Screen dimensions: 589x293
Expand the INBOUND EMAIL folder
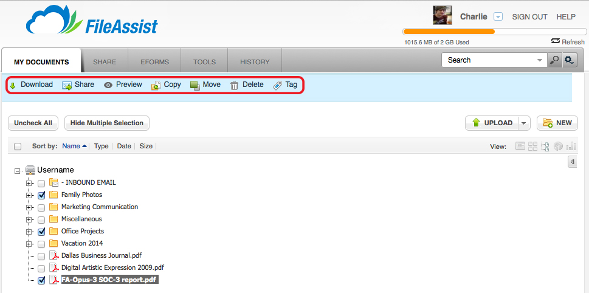pyautogui.click(x=29, y=184)
